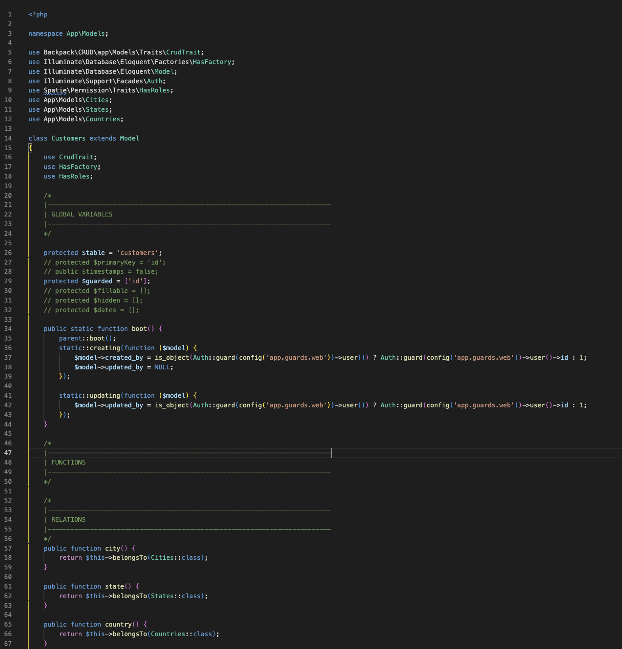Click the "state" function name on line 61

tap(115, 586)
